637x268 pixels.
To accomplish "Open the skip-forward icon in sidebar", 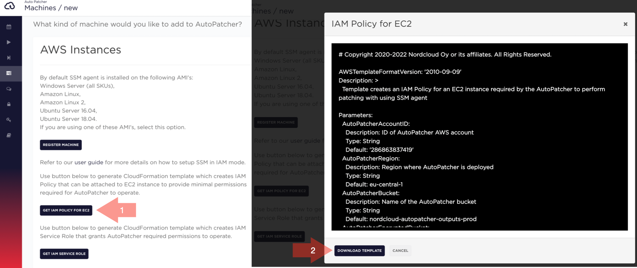I will [9, 58].
